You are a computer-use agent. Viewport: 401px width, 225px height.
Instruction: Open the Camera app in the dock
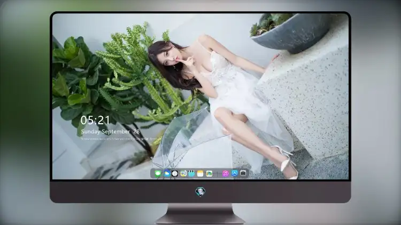[x=243, y=173]
